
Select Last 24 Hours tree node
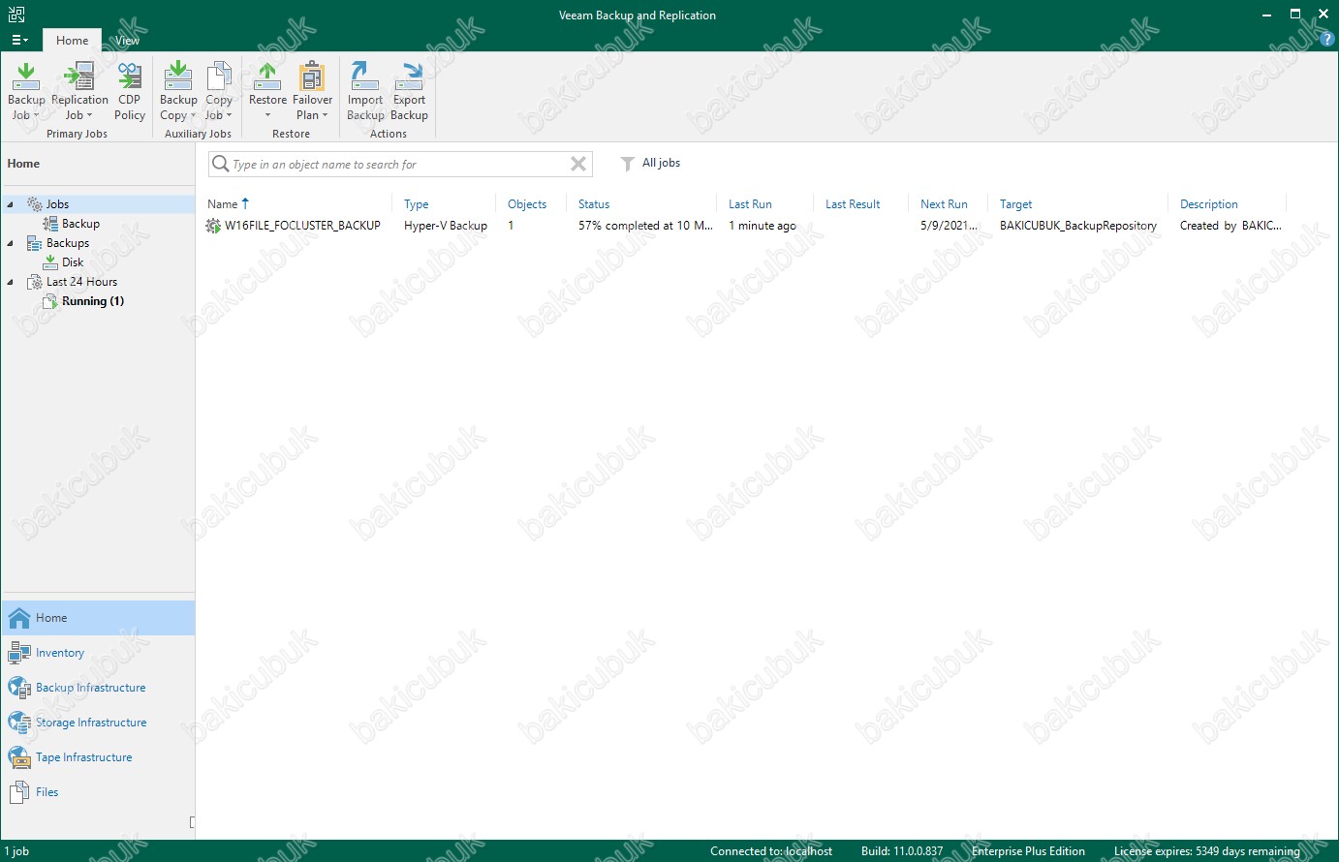pos(81,282)
